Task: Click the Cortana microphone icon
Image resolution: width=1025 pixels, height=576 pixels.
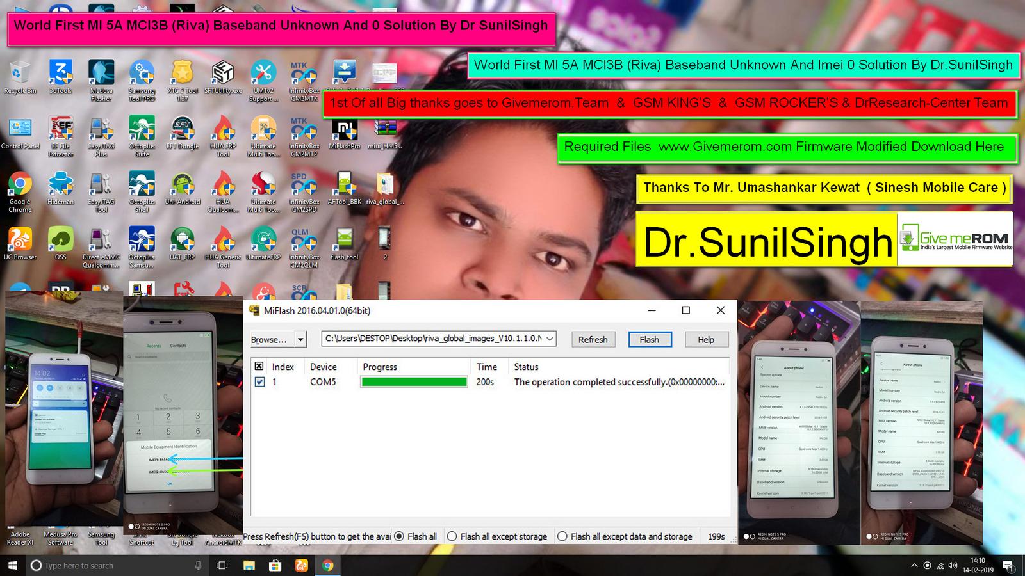Action: click(x=198, y=565)
